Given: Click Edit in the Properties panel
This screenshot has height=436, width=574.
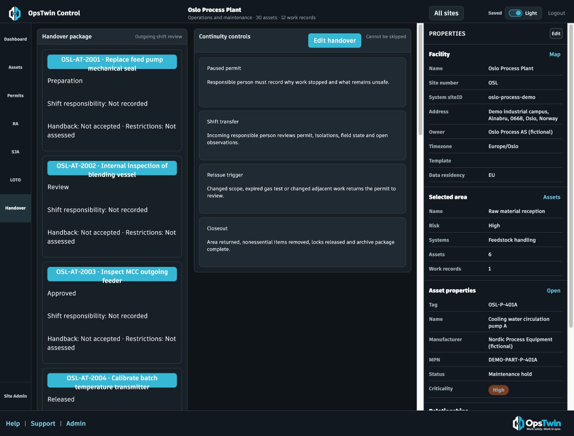Looking at the screenshot, I should point(556,33).
